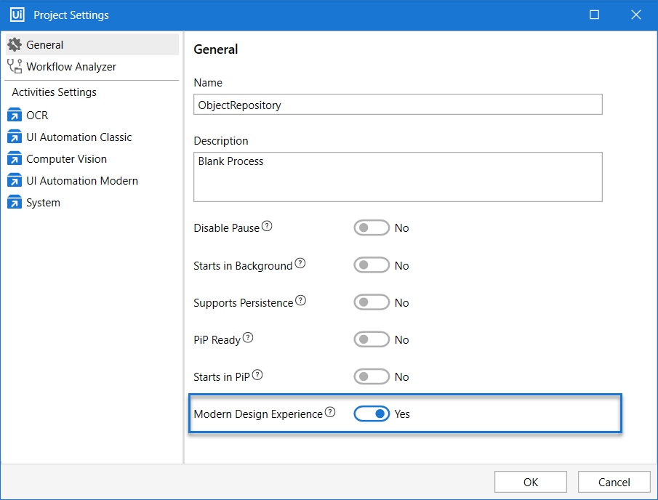658x500 pixels.
Task: Click the help icon next to PiP Ready
Action: pyautogui.click(x=248, y=339)
